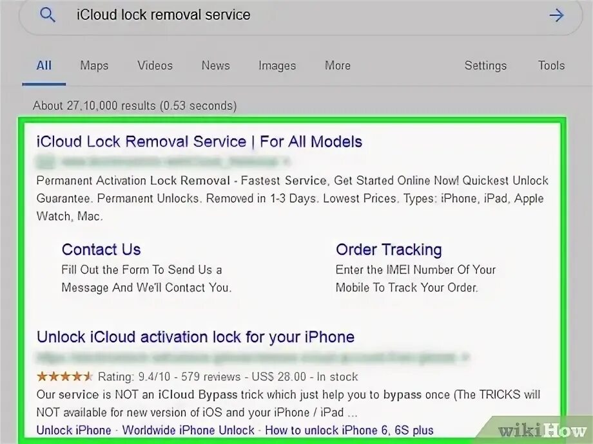Screen dimensions: 593x444
Task: Switch to the Maps tab
Action: click(94, 66)
